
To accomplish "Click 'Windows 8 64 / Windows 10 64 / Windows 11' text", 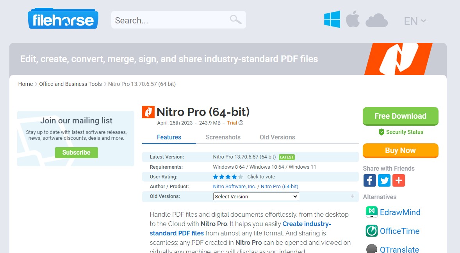I will 264,167.
